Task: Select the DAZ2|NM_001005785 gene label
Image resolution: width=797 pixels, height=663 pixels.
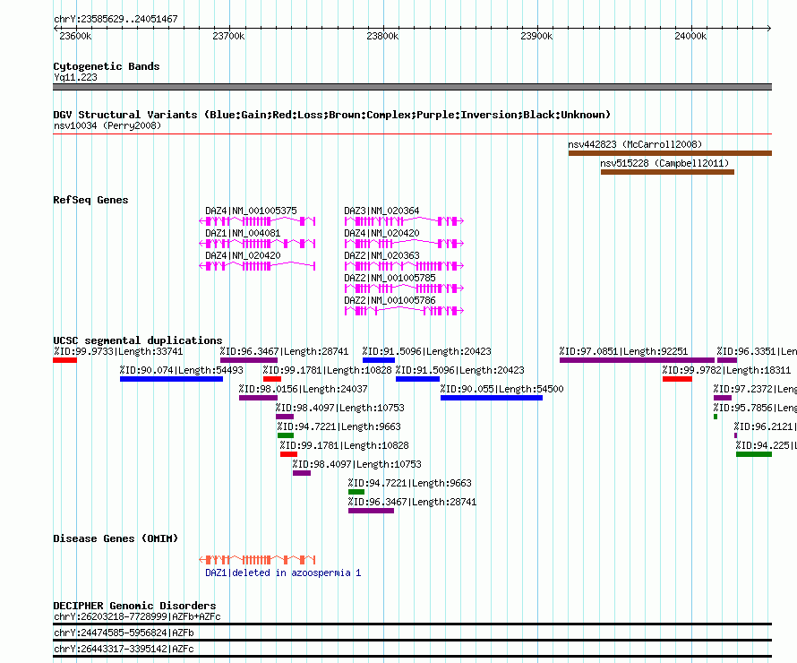Action: tap(390, 278)
